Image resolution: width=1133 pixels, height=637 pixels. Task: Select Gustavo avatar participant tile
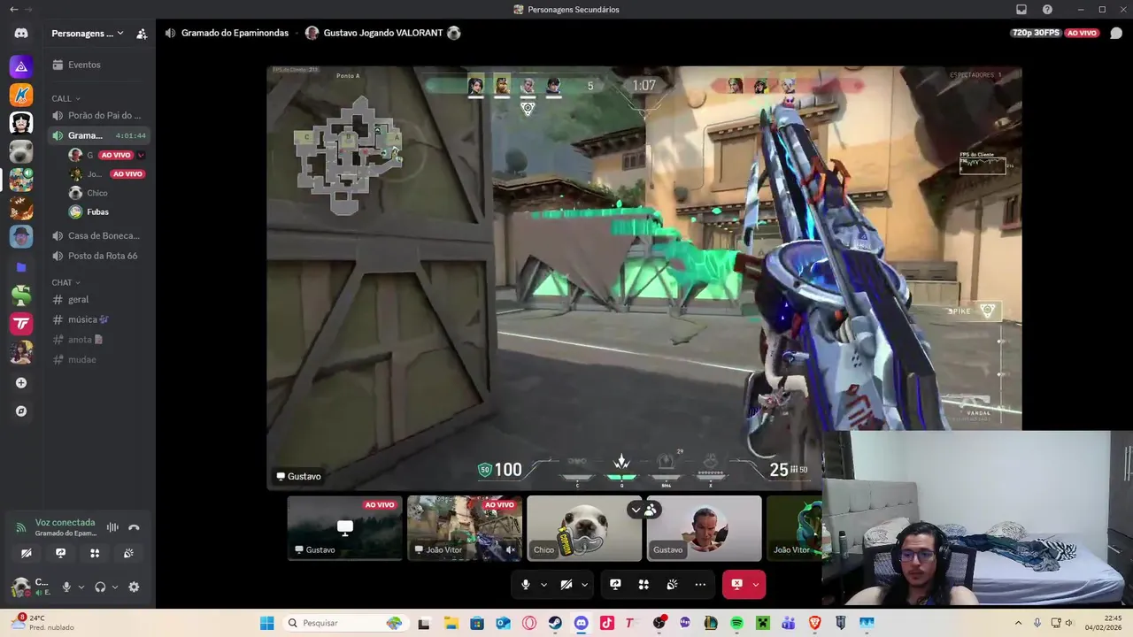704,528
